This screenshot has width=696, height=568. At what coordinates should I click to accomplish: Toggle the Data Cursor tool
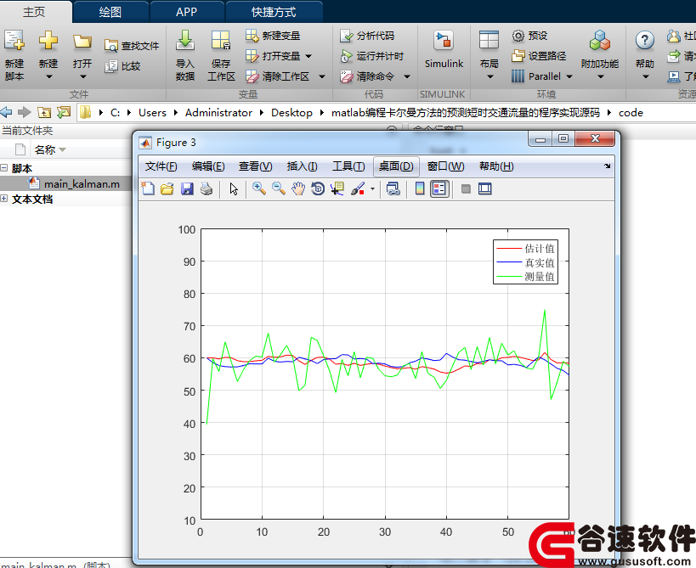337,188
